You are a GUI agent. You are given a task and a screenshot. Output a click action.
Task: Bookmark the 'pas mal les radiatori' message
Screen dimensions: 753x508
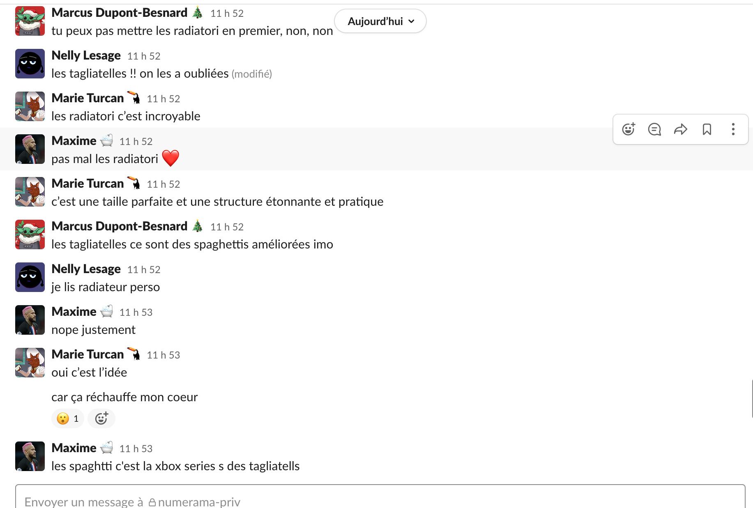click(x=707, y=129)
